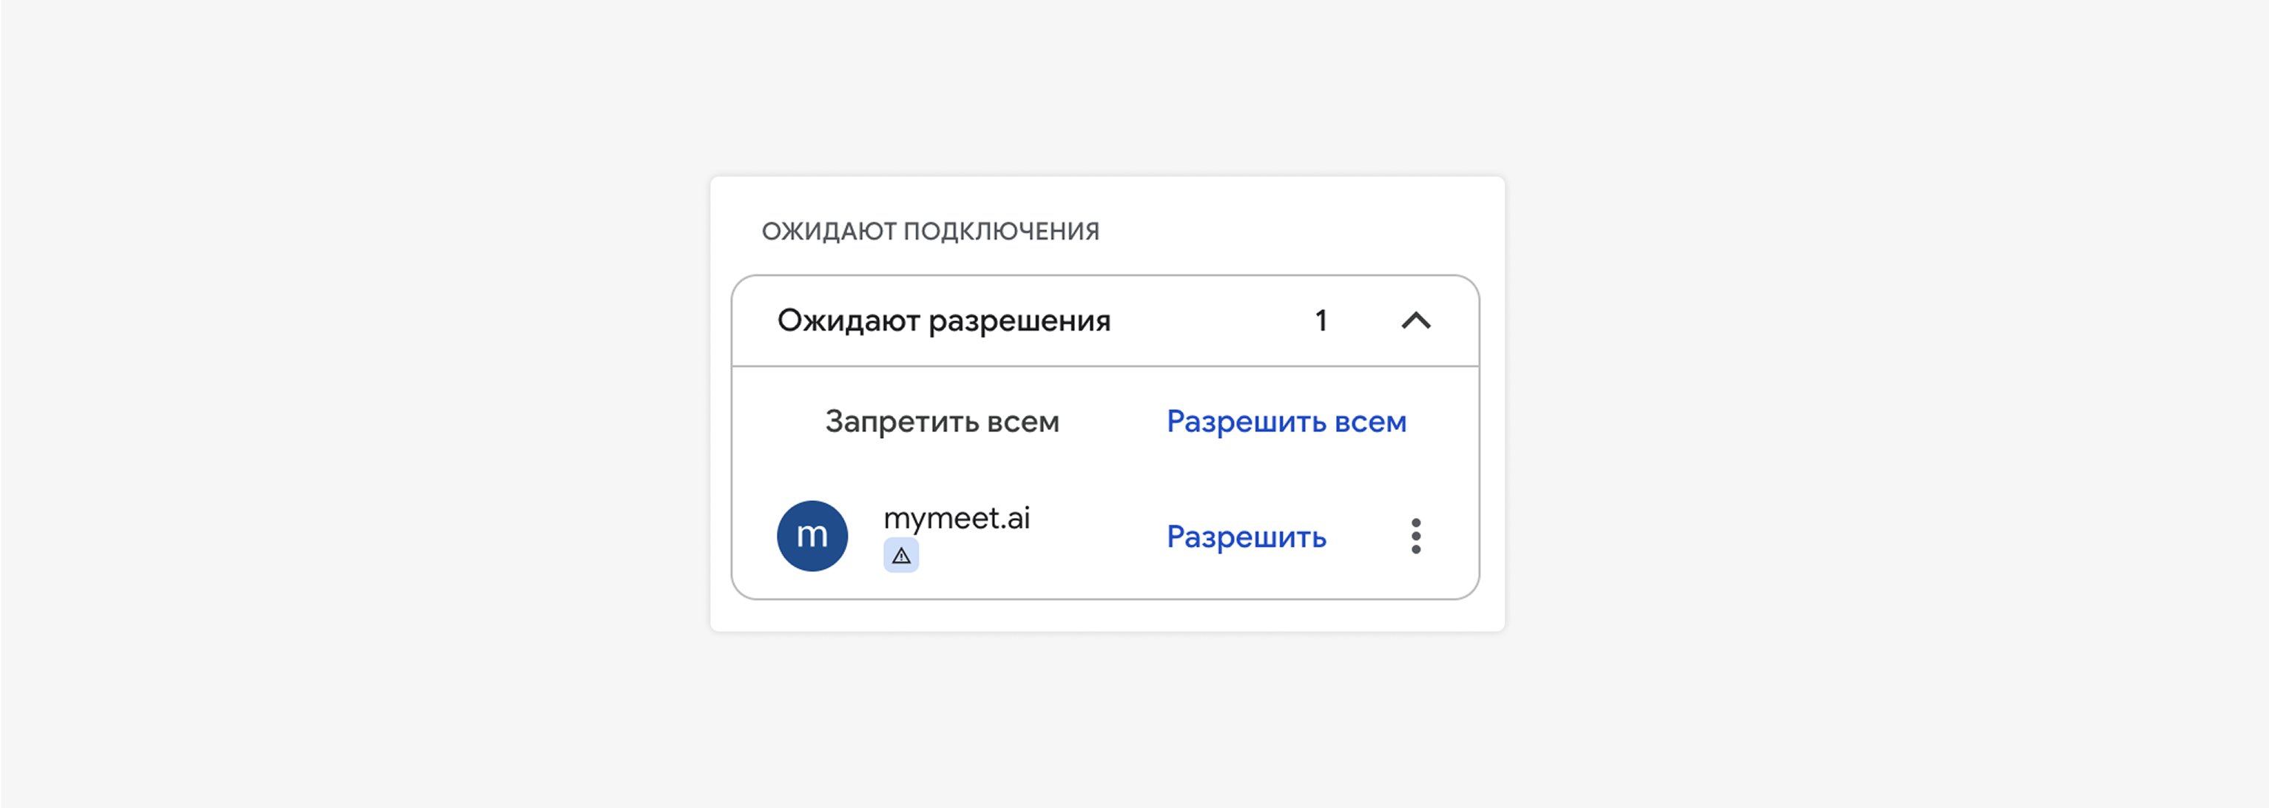2269x808 pixels.
Task: Click the warning triangle badge under mymeet.ai
Action: point(900,556)
